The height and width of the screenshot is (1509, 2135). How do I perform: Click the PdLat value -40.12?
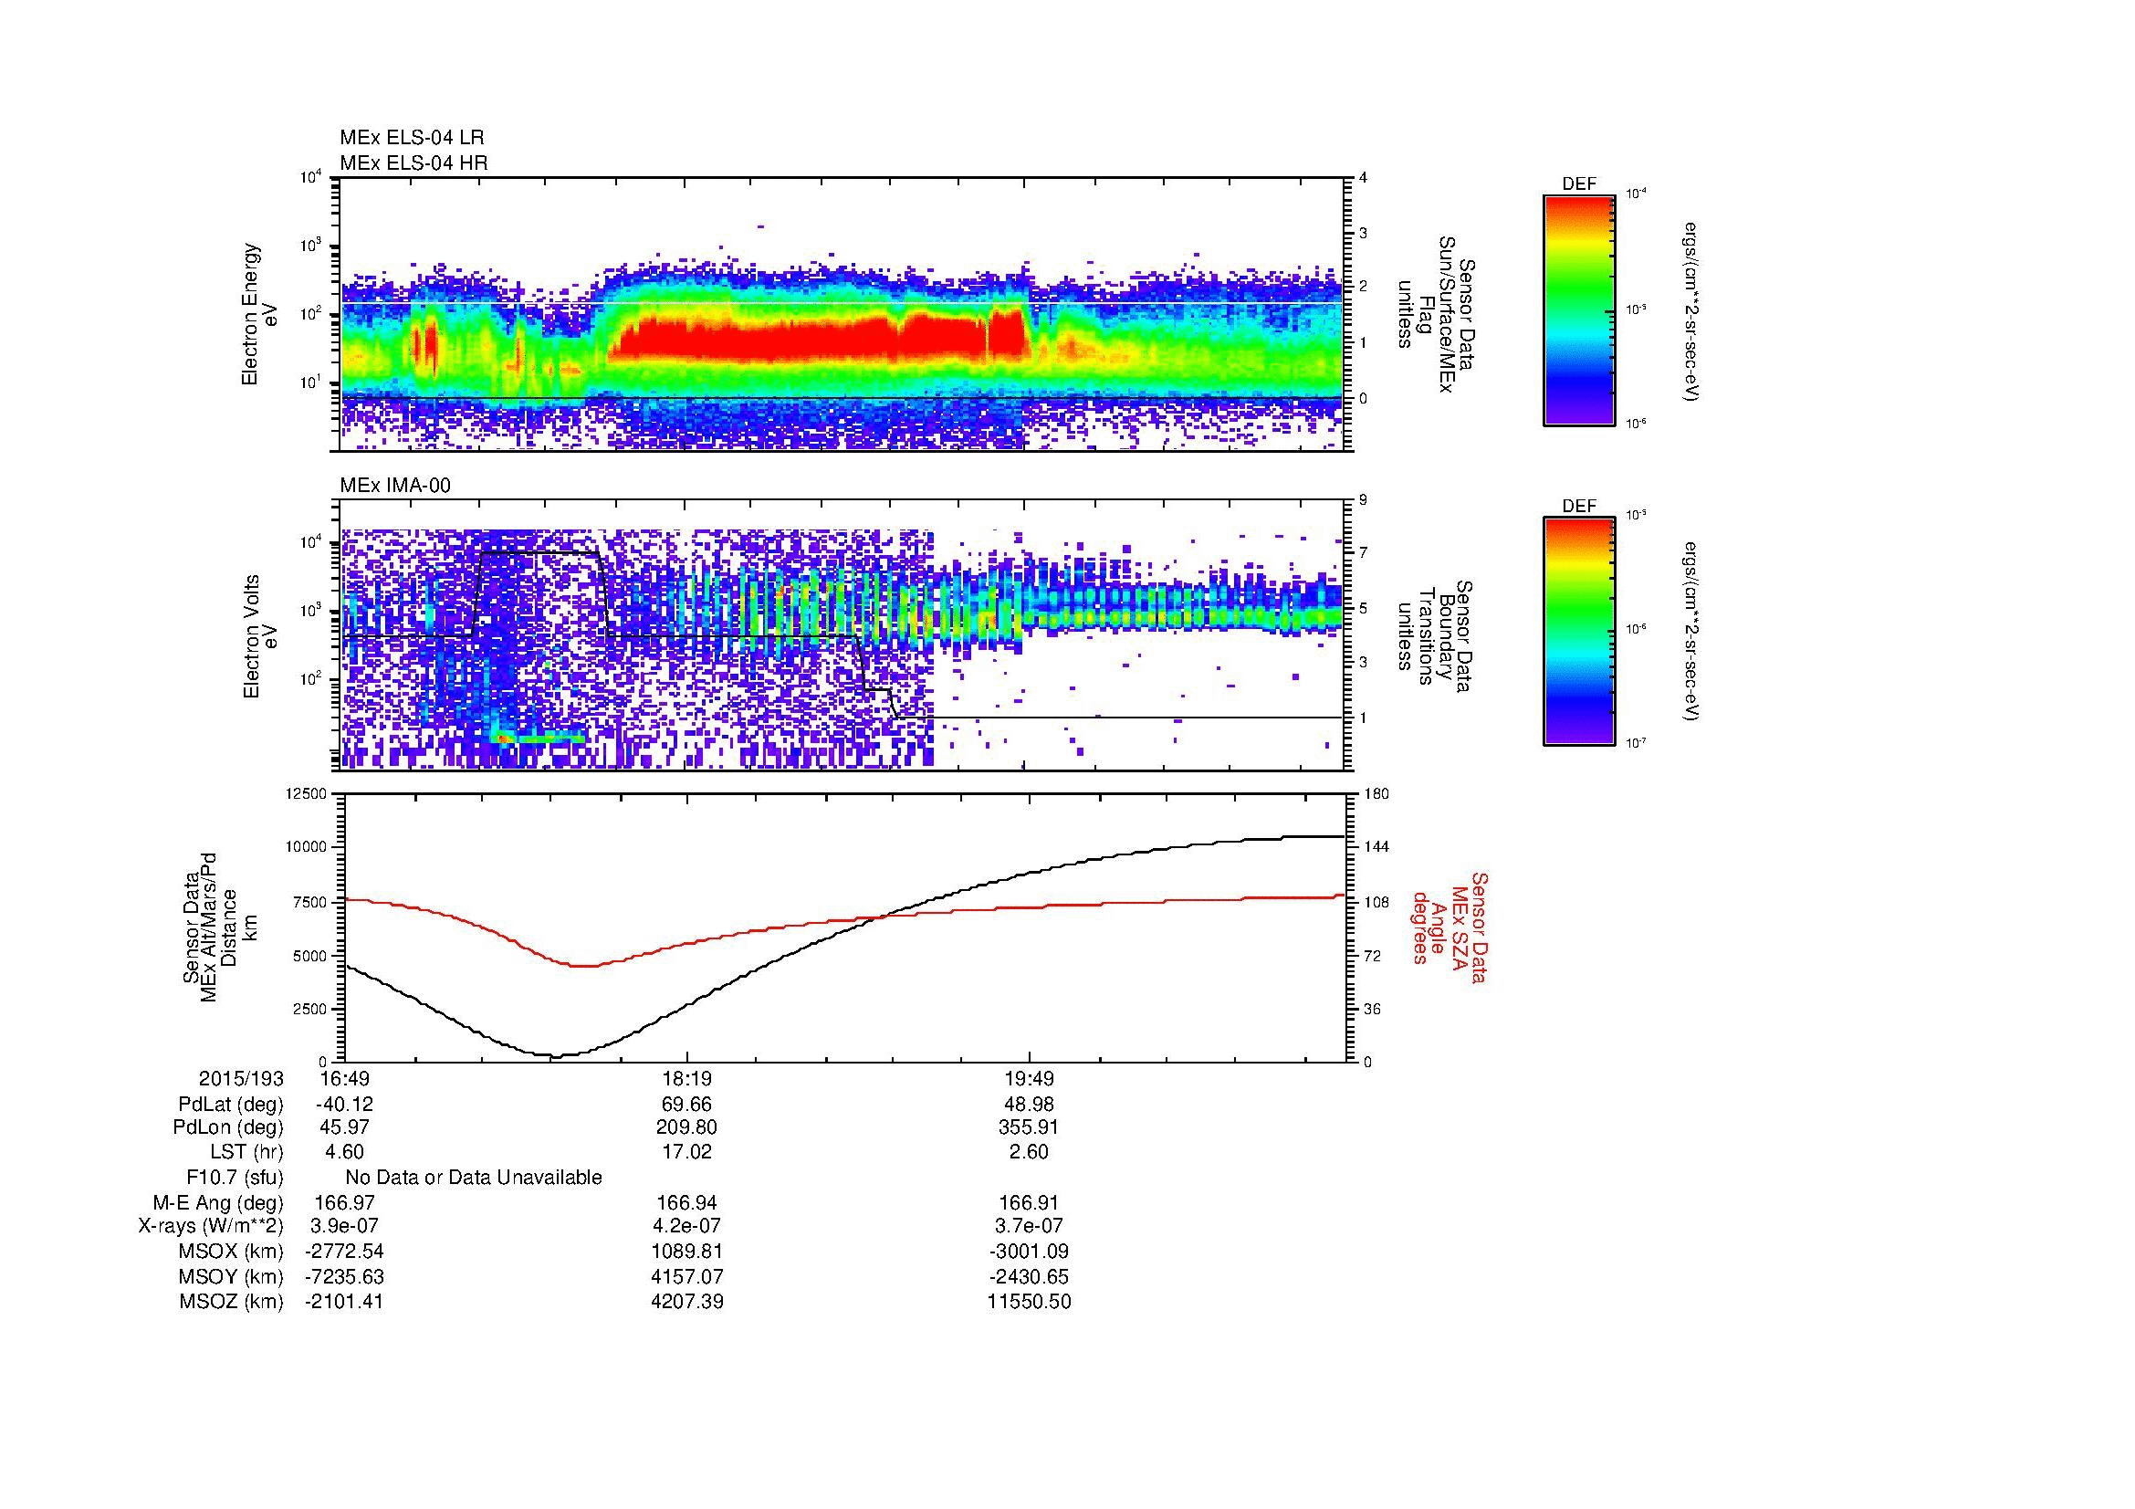pos(344,1105)
